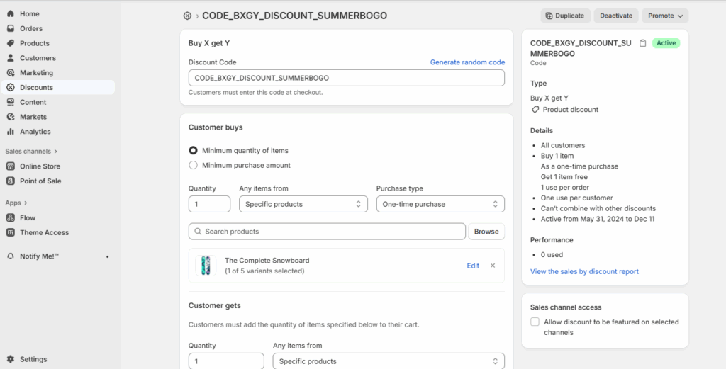Click the Markets globe icon
The width and height of the screenshot is (726, 369).
pyautogui.click(x=11, y=117)
